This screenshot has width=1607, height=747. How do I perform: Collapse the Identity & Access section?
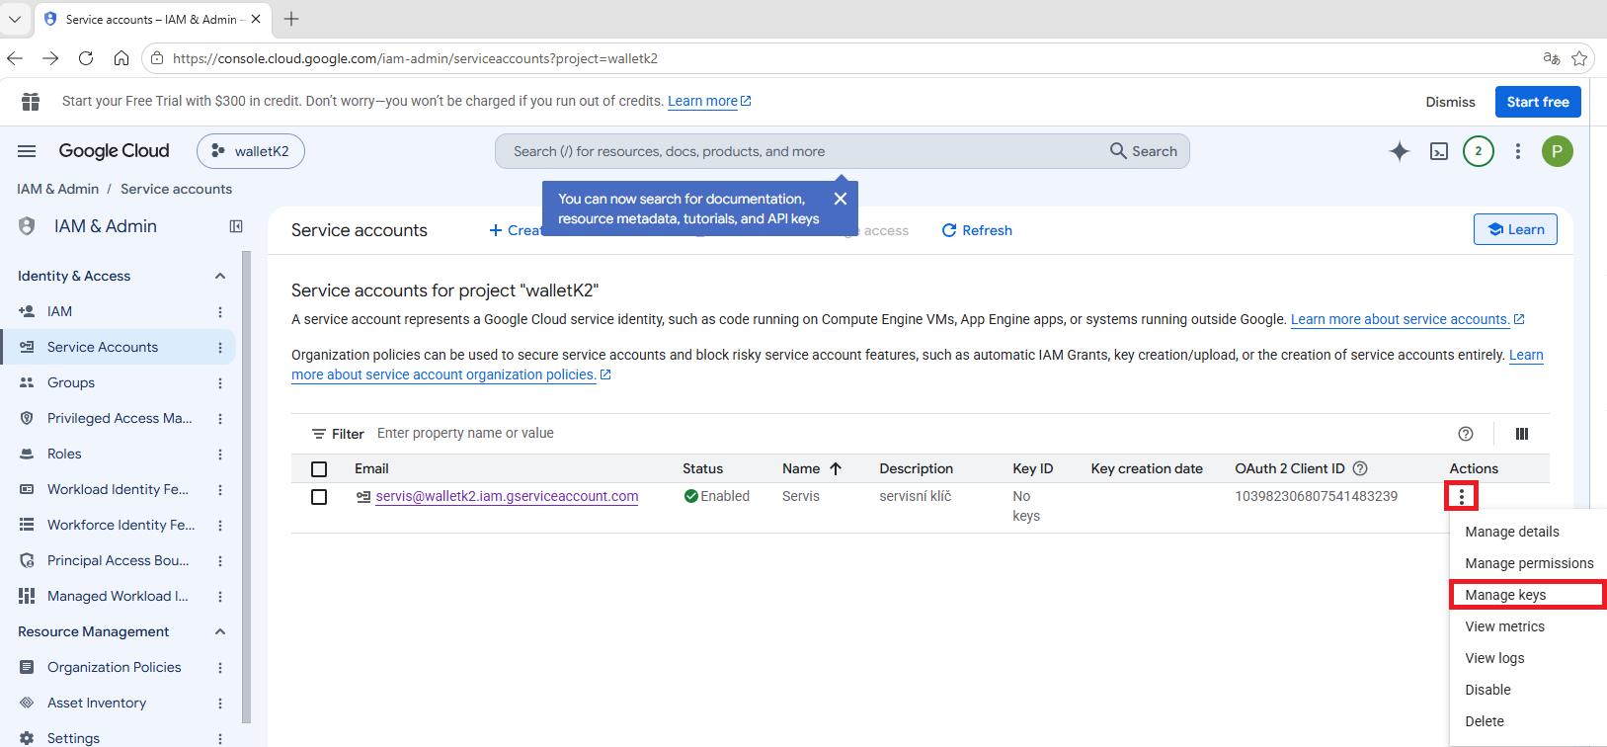[x=220, y=276]
